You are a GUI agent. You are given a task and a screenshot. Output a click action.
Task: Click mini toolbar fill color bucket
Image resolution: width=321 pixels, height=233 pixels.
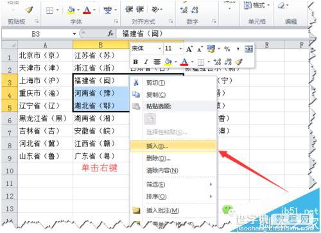click(x=168, y=62)
